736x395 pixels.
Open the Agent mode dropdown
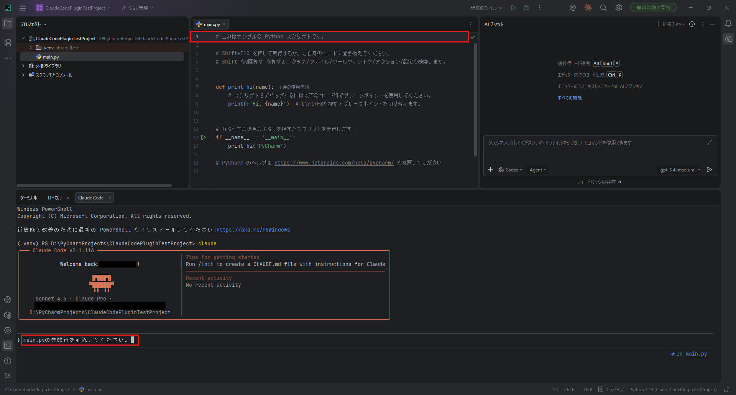pos(538,170)
